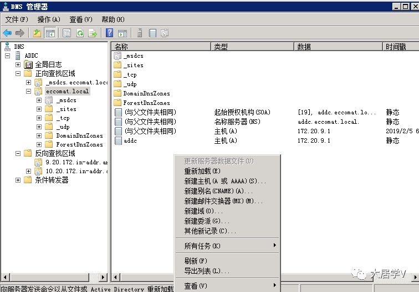
Task: Sort by the 时间戳 column header
Action: [x=401, y=47]
